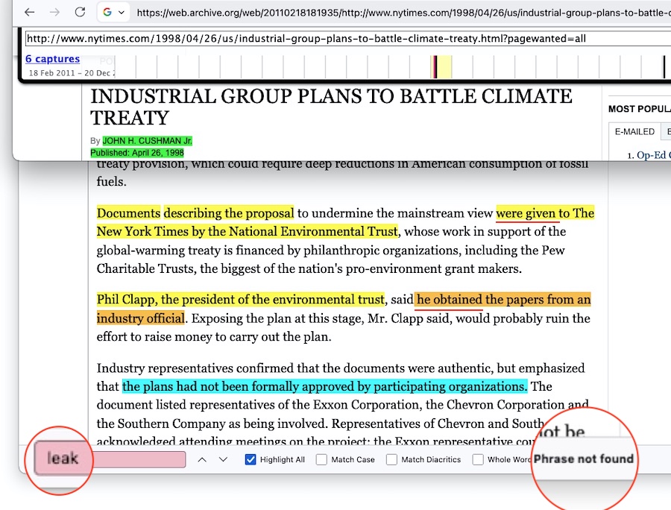Click the Google search engine icon

pos(108,13)
